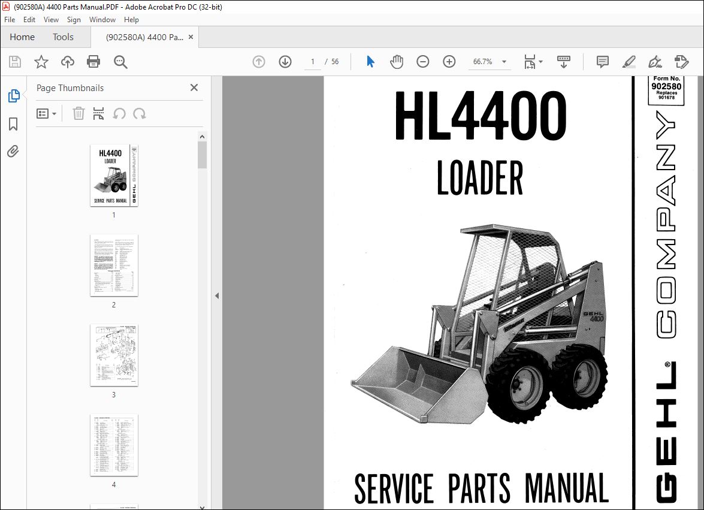Screen dimensions: 704x510
Task: Select page 2 thumbnail
Action: pos(114,265)
